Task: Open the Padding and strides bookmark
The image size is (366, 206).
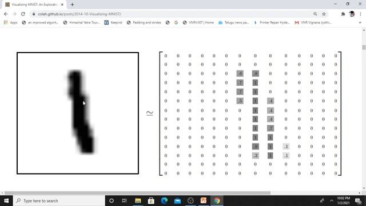Action: coord(144,22)
